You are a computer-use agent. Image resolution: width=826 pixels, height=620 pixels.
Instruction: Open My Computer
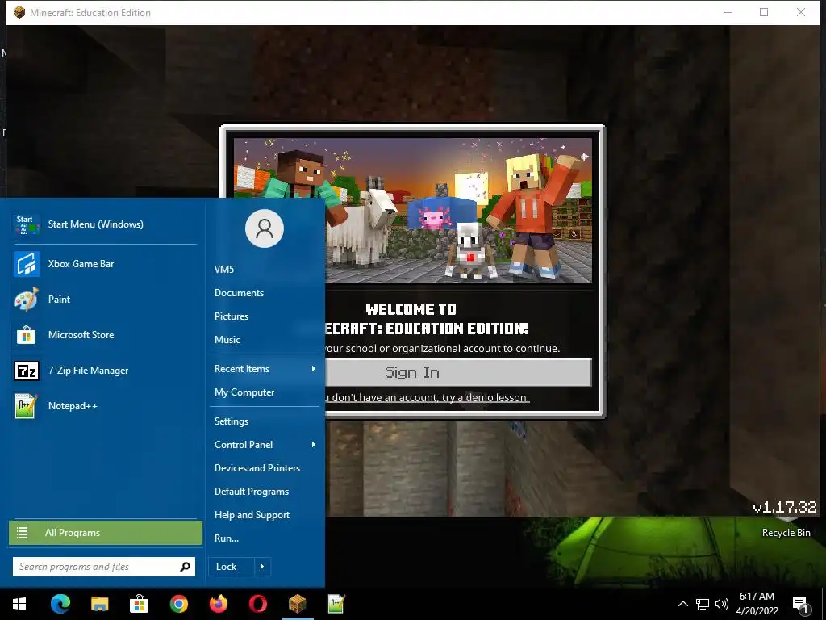[244, 392]
